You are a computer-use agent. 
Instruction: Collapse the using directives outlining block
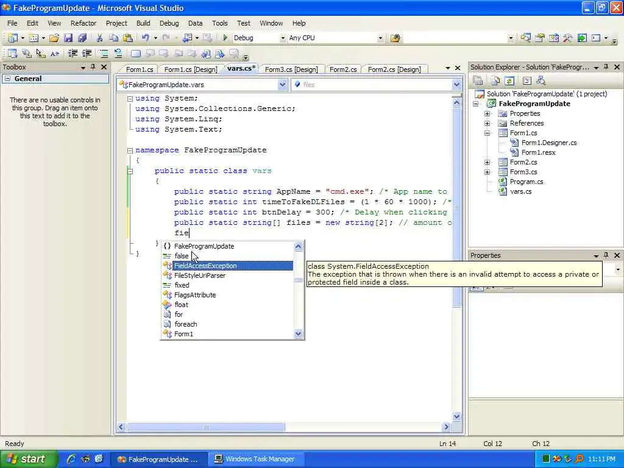click(130, 99)
